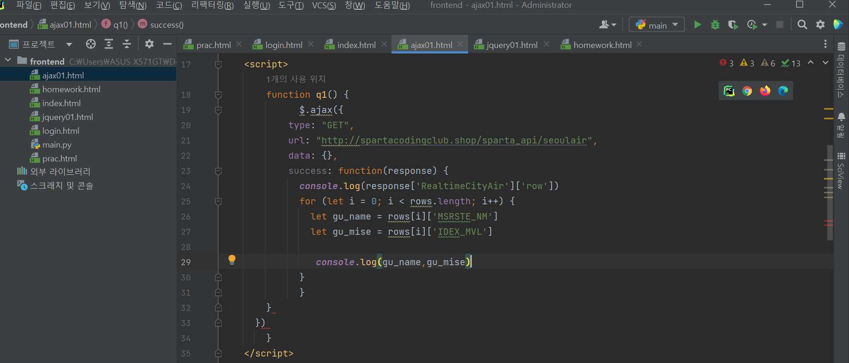The height and width of the screenshot is (363, 849).
Task: Open the notifications bell tool window
Action: [841, 125]
